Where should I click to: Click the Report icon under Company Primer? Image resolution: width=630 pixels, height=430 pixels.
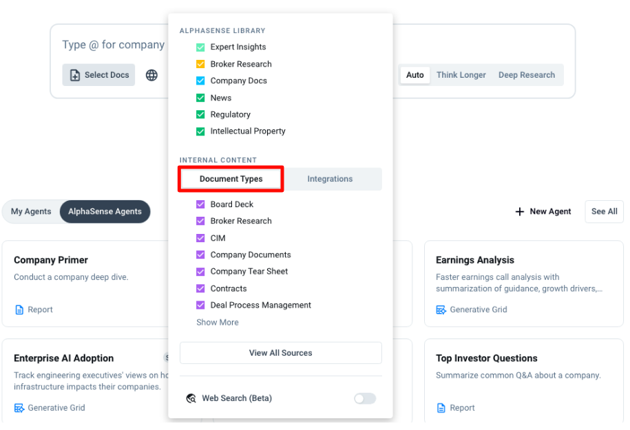click(19, 310)
